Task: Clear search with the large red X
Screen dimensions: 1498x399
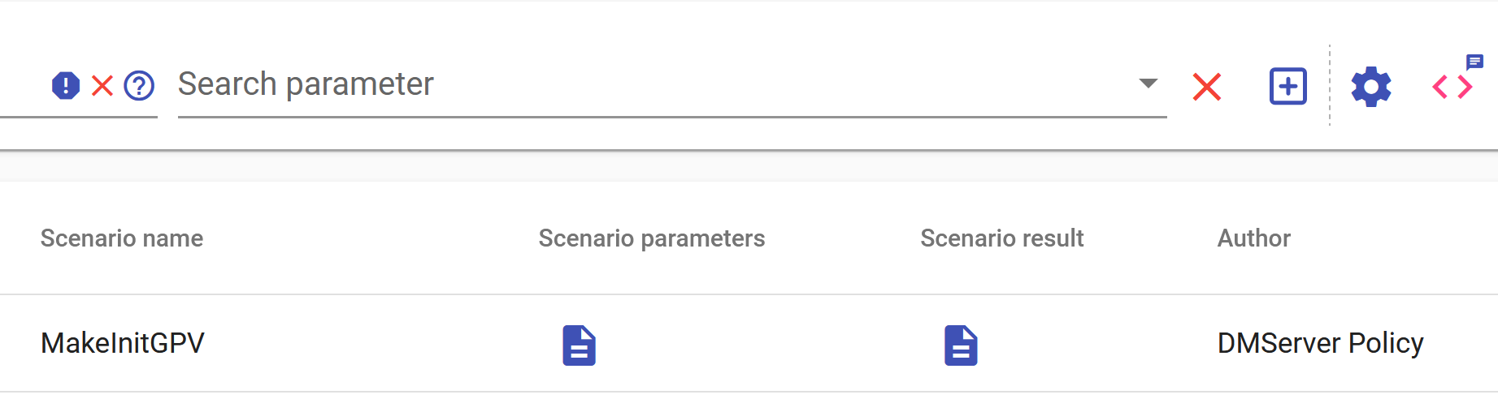Action: coord(1207,87)
